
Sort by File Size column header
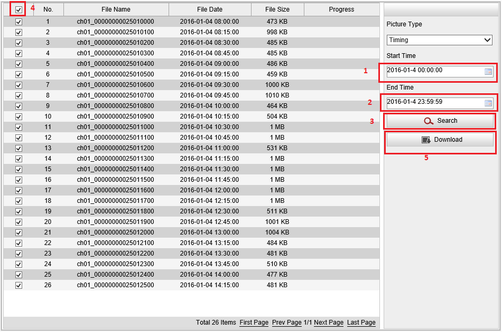tap(277, 9)
